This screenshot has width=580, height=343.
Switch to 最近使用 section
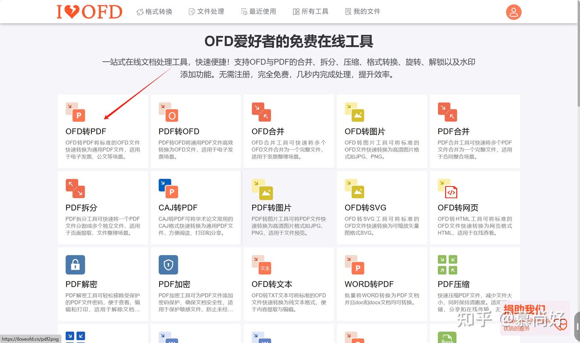click(258, 12)
